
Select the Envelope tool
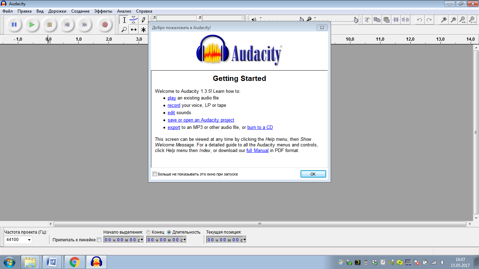point(134,20)
